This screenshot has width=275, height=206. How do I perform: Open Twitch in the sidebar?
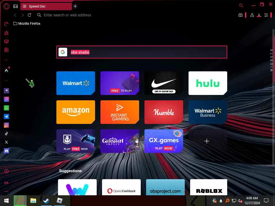(6, 91)
